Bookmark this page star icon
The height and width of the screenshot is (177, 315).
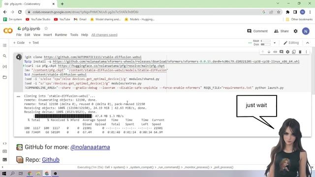(279, 12)
